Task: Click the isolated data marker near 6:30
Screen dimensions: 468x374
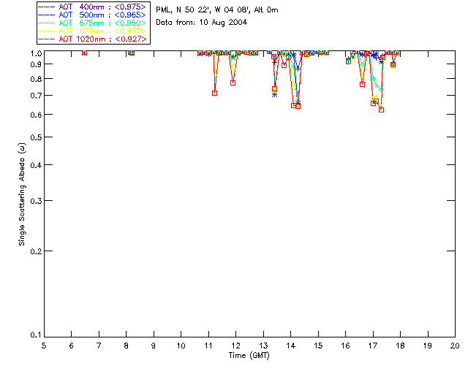Action: pyautogui.click(x=85, y=53)
